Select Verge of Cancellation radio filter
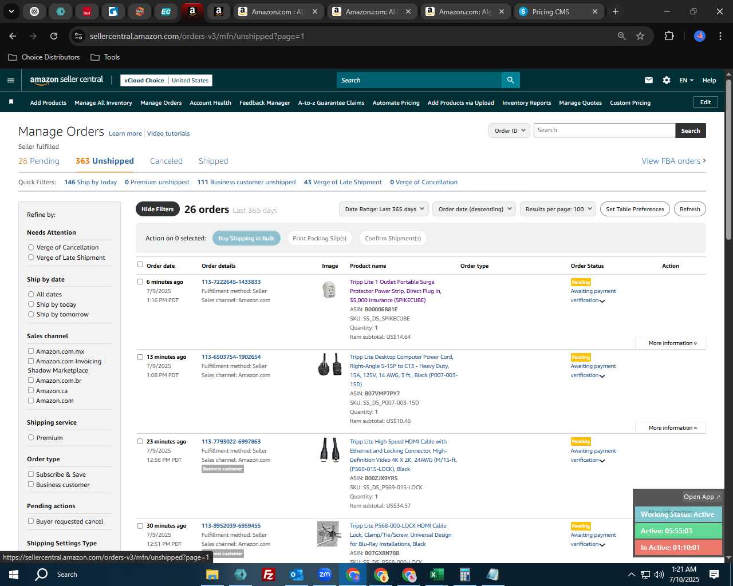 31,247
